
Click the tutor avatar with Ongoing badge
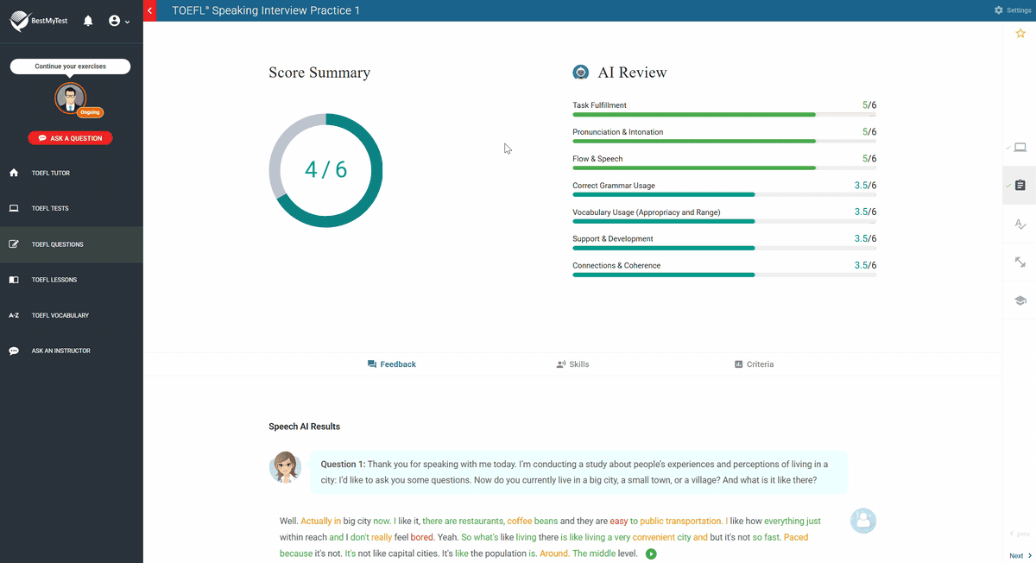pos(71,98)
